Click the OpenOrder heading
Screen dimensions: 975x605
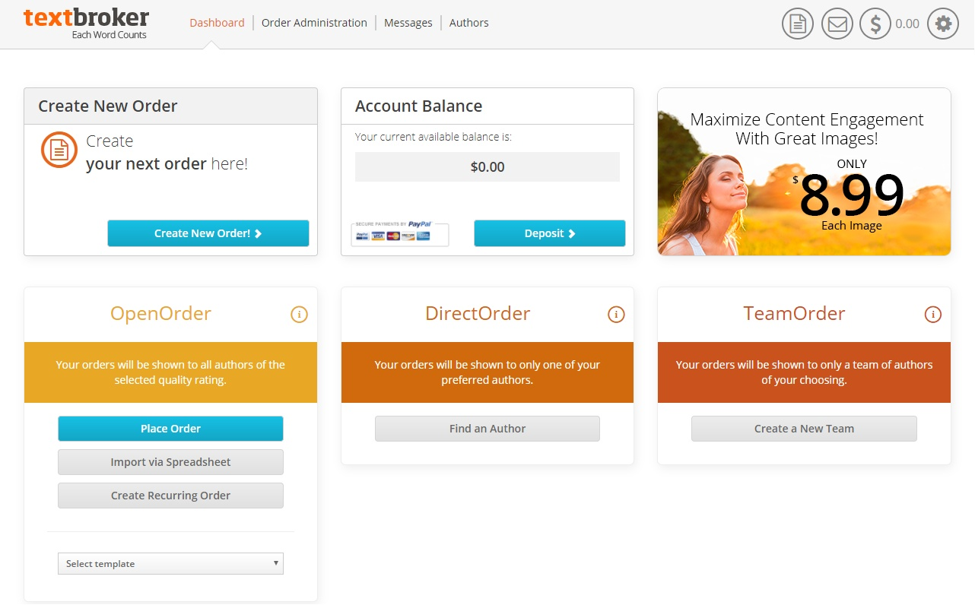(x=160, y=313)
